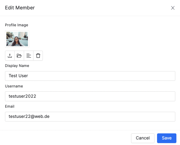180x145 pixels.
Task: Delete profile image with trash icon
Action: 38,56
